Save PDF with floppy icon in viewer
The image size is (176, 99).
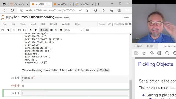pos(136,53)
